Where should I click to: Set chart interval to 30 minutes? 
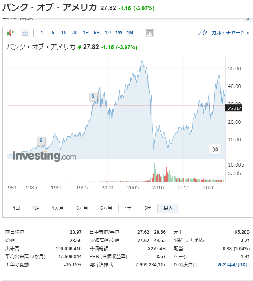[75, 33]
